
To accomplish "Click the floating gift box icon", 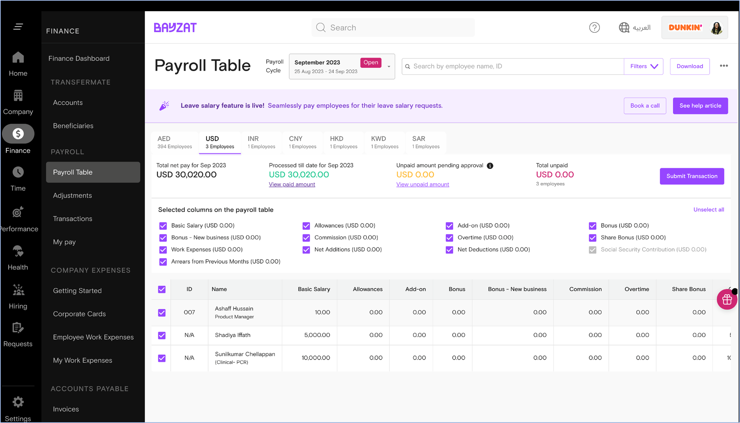I will [x=727, y=299].
